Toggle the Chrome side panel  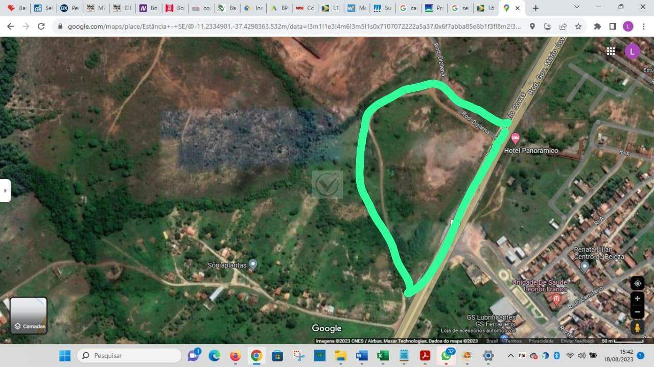(x=613, y=27)
